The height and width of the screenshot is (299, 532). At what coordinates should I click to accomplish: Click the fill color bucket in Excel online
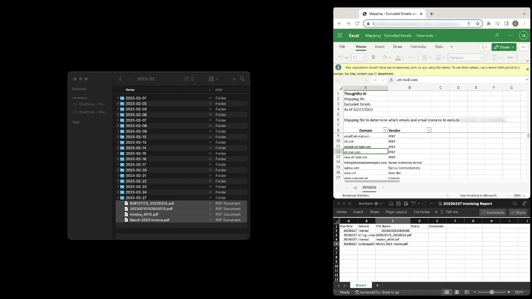384,57
